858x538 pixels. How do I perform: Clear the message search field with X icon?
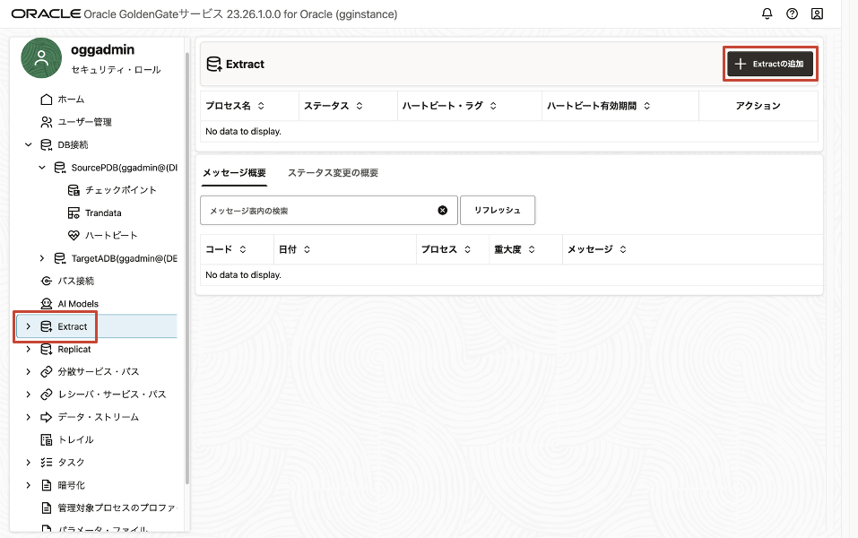pyautogui.click(x=442, y=211)
